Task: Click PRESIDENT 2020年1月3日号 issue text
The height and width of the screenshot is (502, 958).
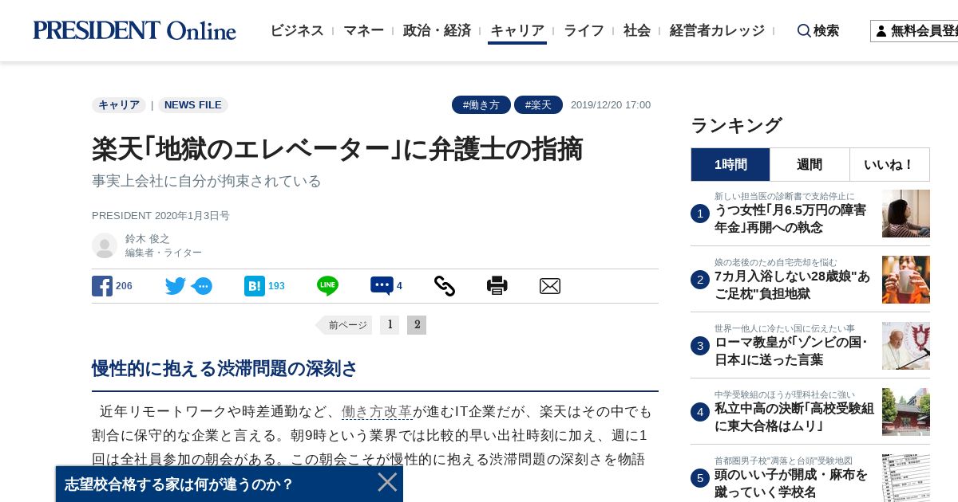Action: tap(160, 216)
